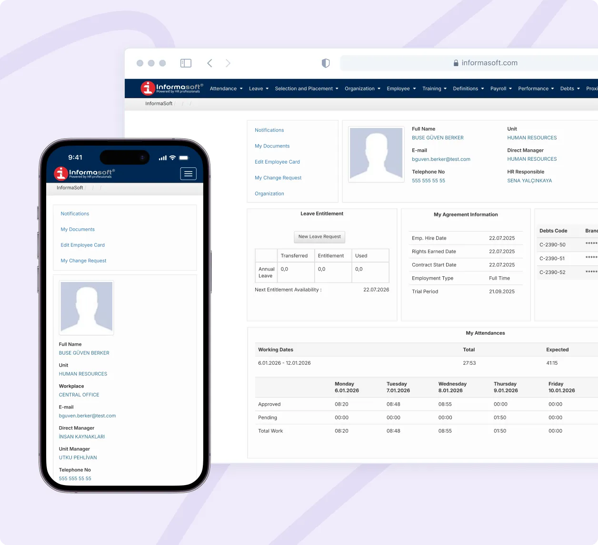Click the bguven.berker@test.com email link
The image size is (598, 545).
pos(441,159)
